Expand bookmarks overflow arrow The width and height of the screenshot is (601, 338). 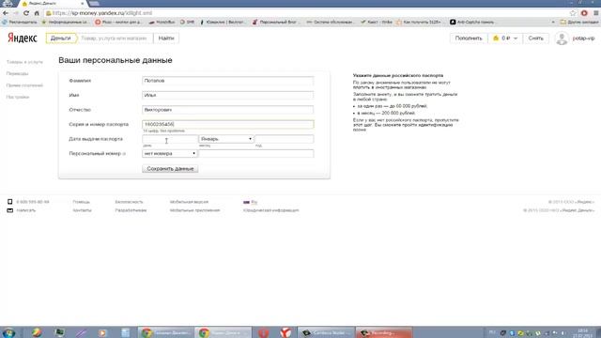click(553, 23)
